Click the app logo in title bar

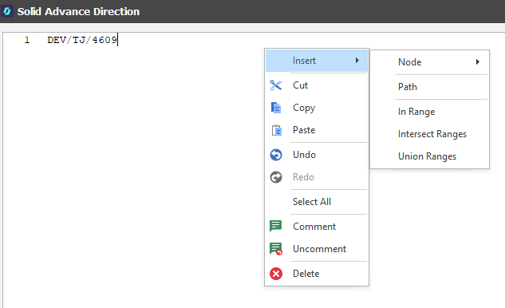point(7,11)
